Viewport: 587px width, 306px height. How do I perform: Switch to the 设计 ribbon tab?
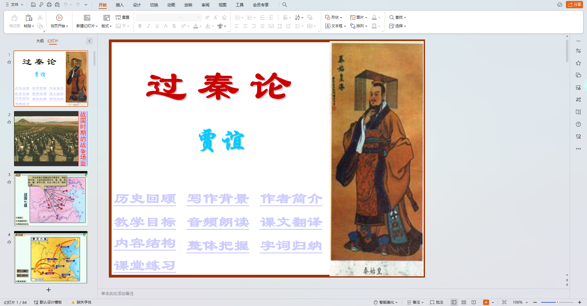pos(137,5)
